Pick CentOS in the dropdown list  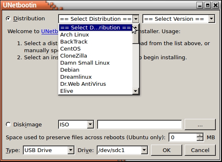click(95, 49)
